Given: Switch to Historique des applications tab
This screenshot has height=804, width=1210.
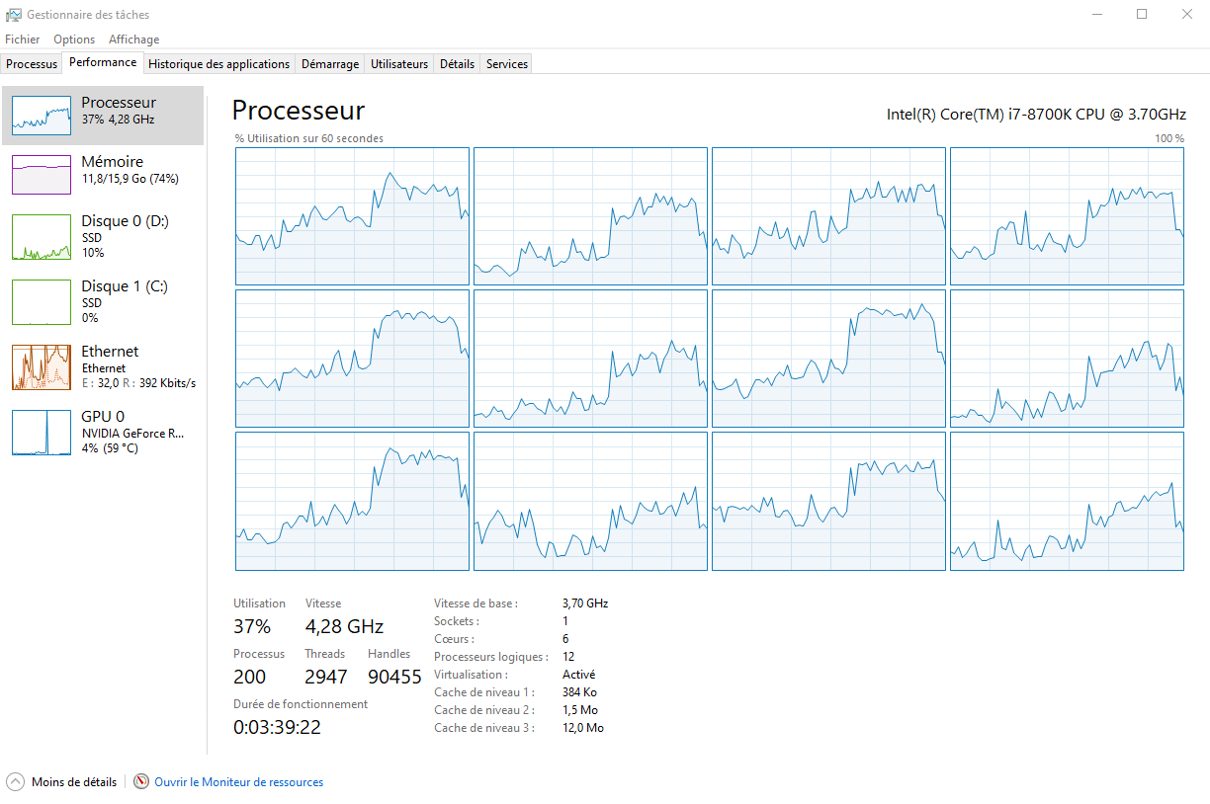Looking at the screenshot, I should tap(218, 64).
